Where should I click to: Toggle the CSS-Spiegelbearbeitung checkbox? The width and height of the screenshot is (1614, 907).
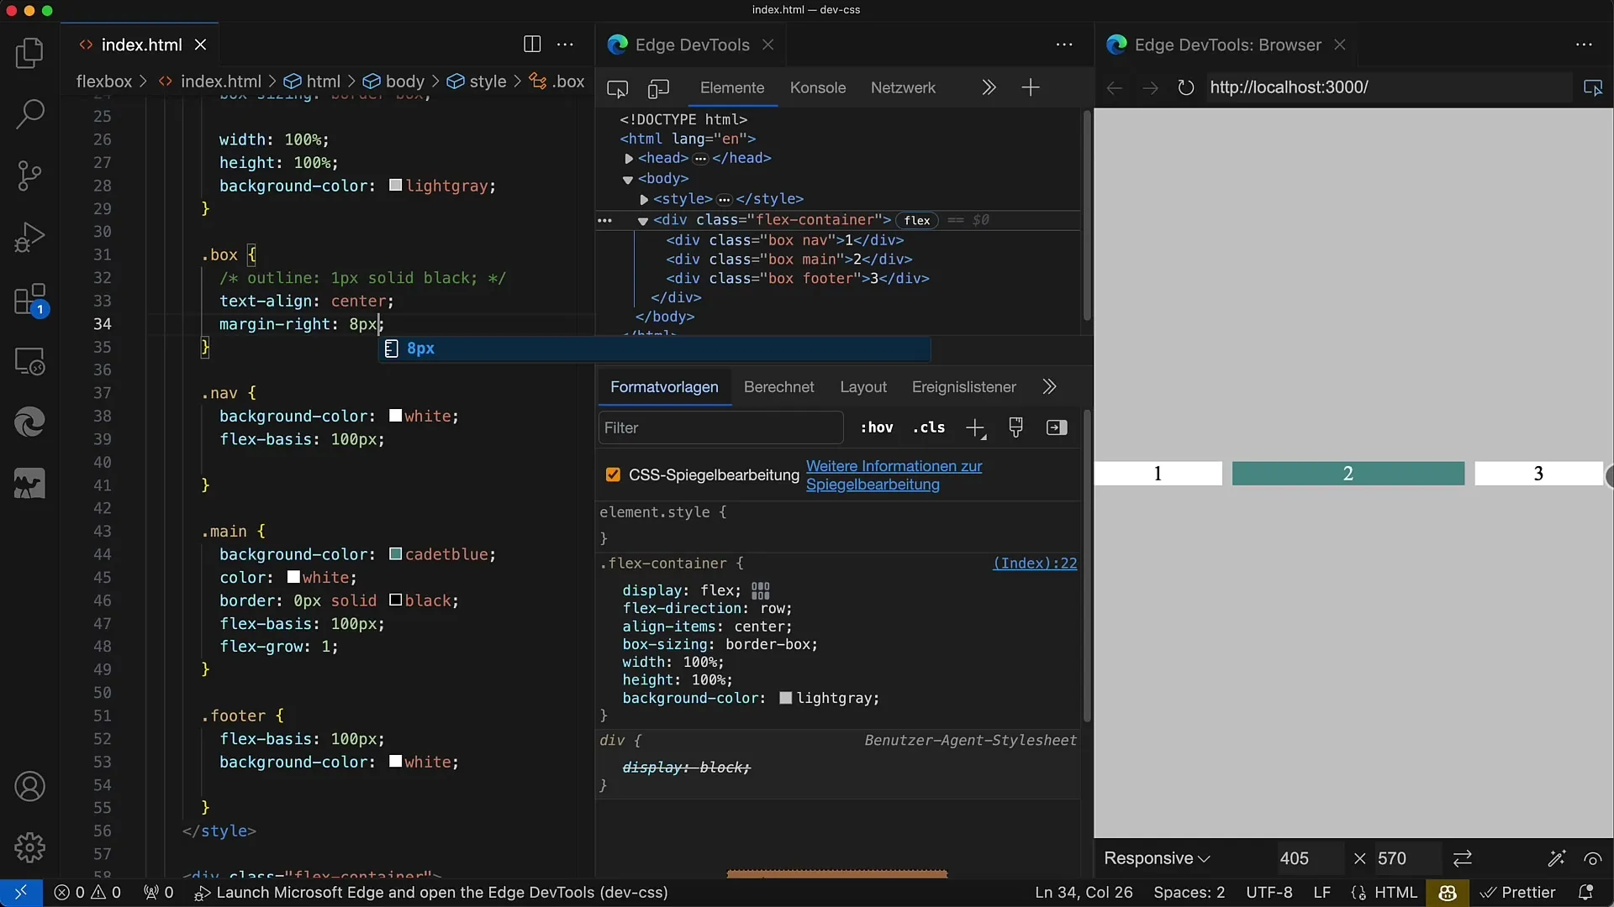tap(613, 475)
